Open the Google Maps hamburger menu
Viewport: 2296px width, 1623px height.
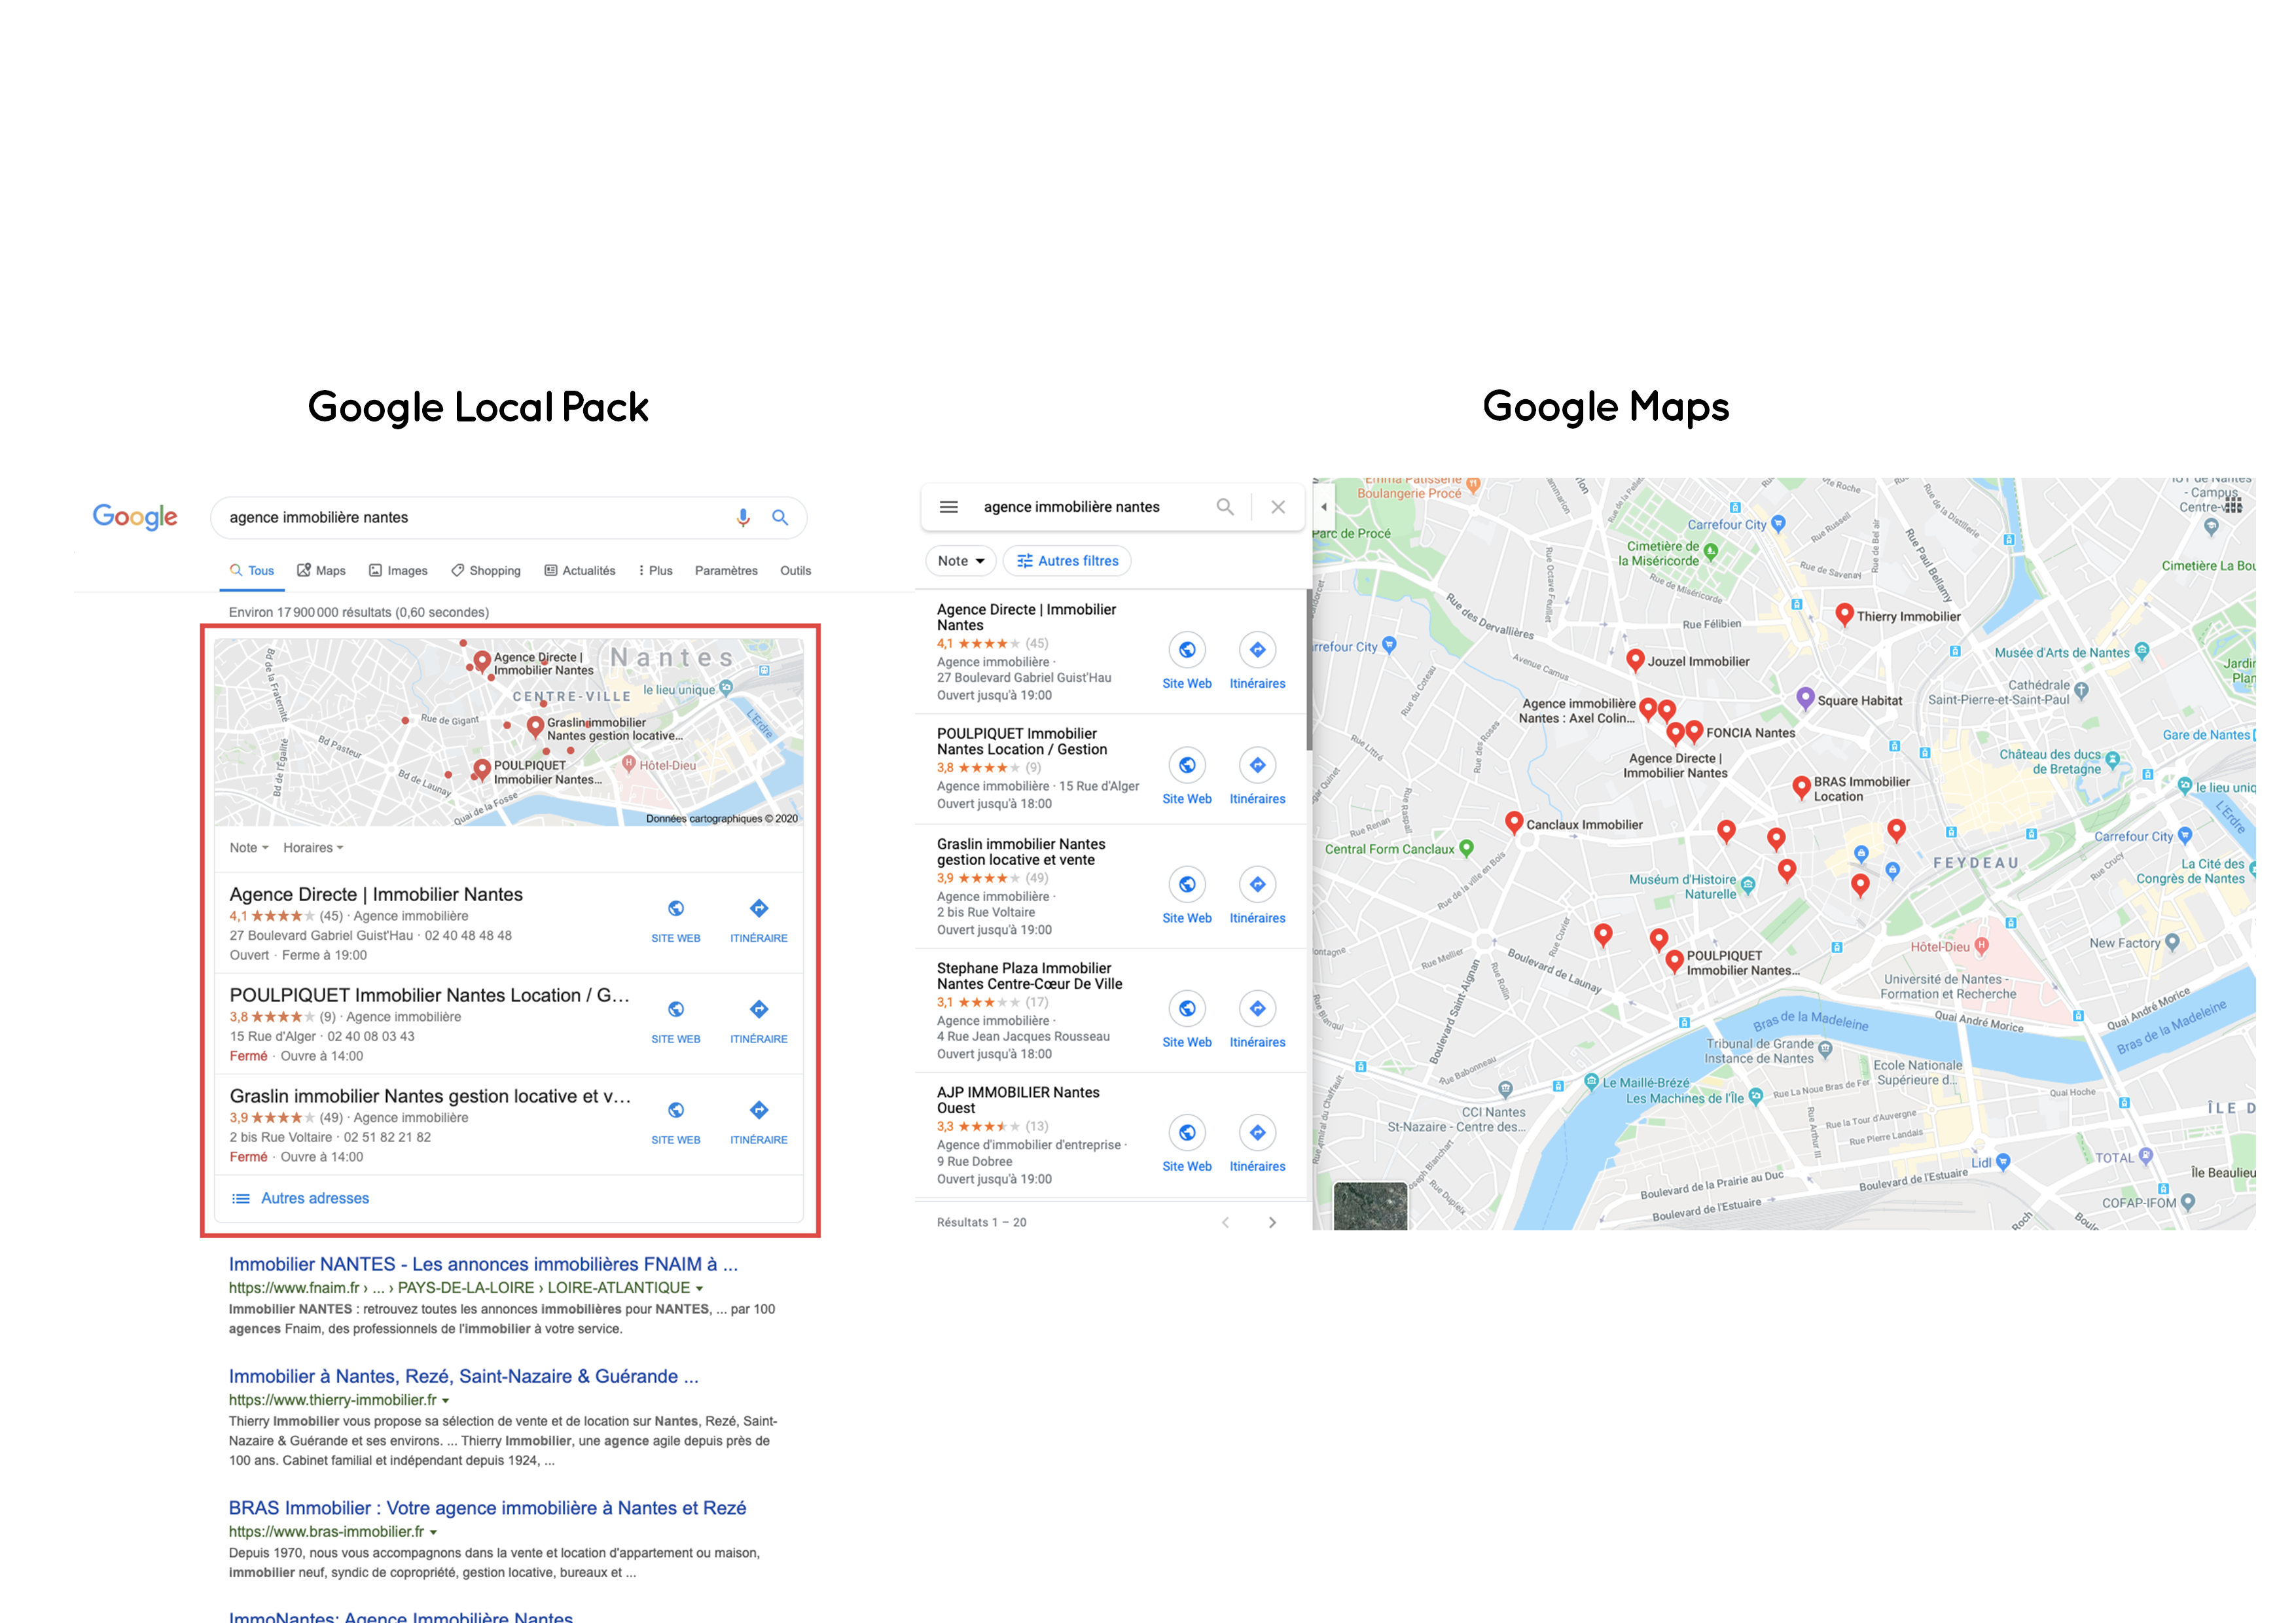[948, 507]
